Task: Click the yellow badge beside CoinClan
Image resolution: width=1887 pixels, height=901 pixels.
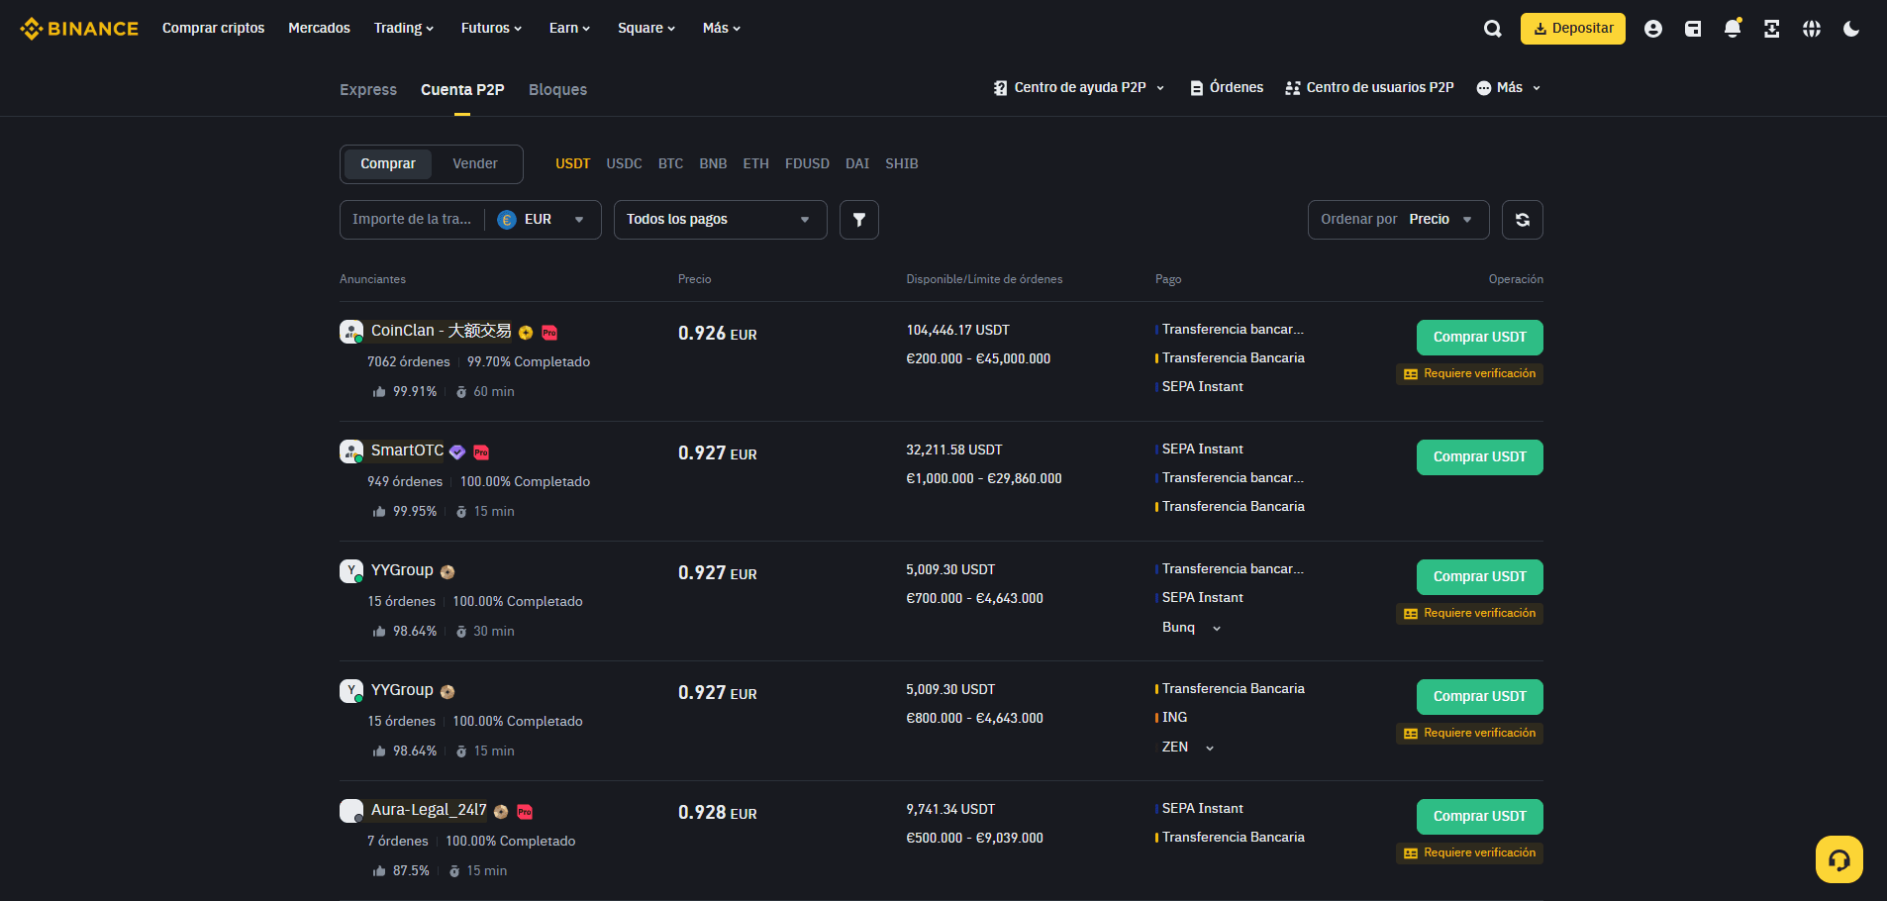Action: [x=526, y=333]
